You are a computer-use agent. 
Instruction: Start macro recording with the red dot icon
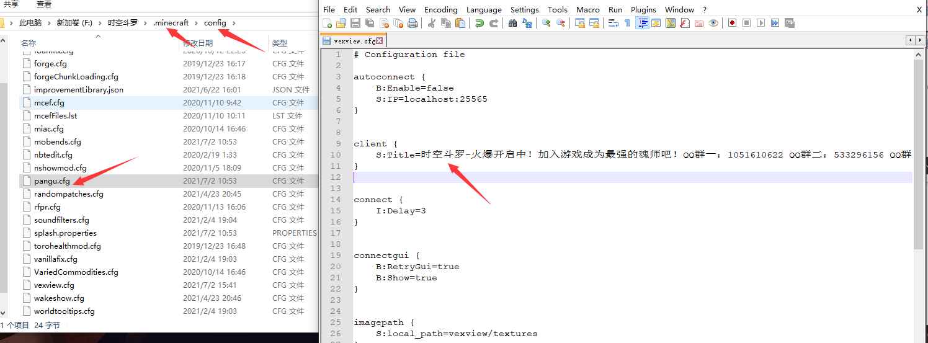[x=732, y=23]
